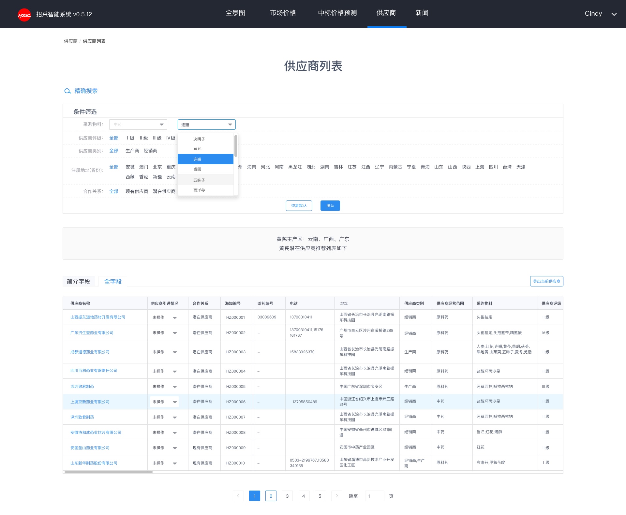Viewport: 626px width, 515px height.
Task: Filter supplier type by 生产商
Action: [x=132, y=151]
